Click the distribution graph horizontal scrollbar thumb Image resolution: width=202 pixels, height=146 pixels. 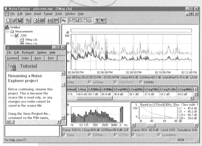(151, 125)
